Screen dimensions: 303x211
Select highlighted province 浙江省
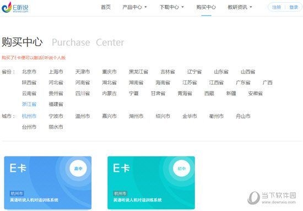point(29,104)
